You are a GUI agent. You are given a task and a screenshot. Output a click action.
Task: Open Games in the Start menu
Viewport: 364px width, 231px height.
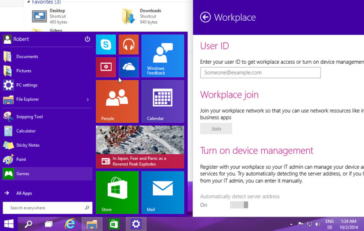point(47,174)
